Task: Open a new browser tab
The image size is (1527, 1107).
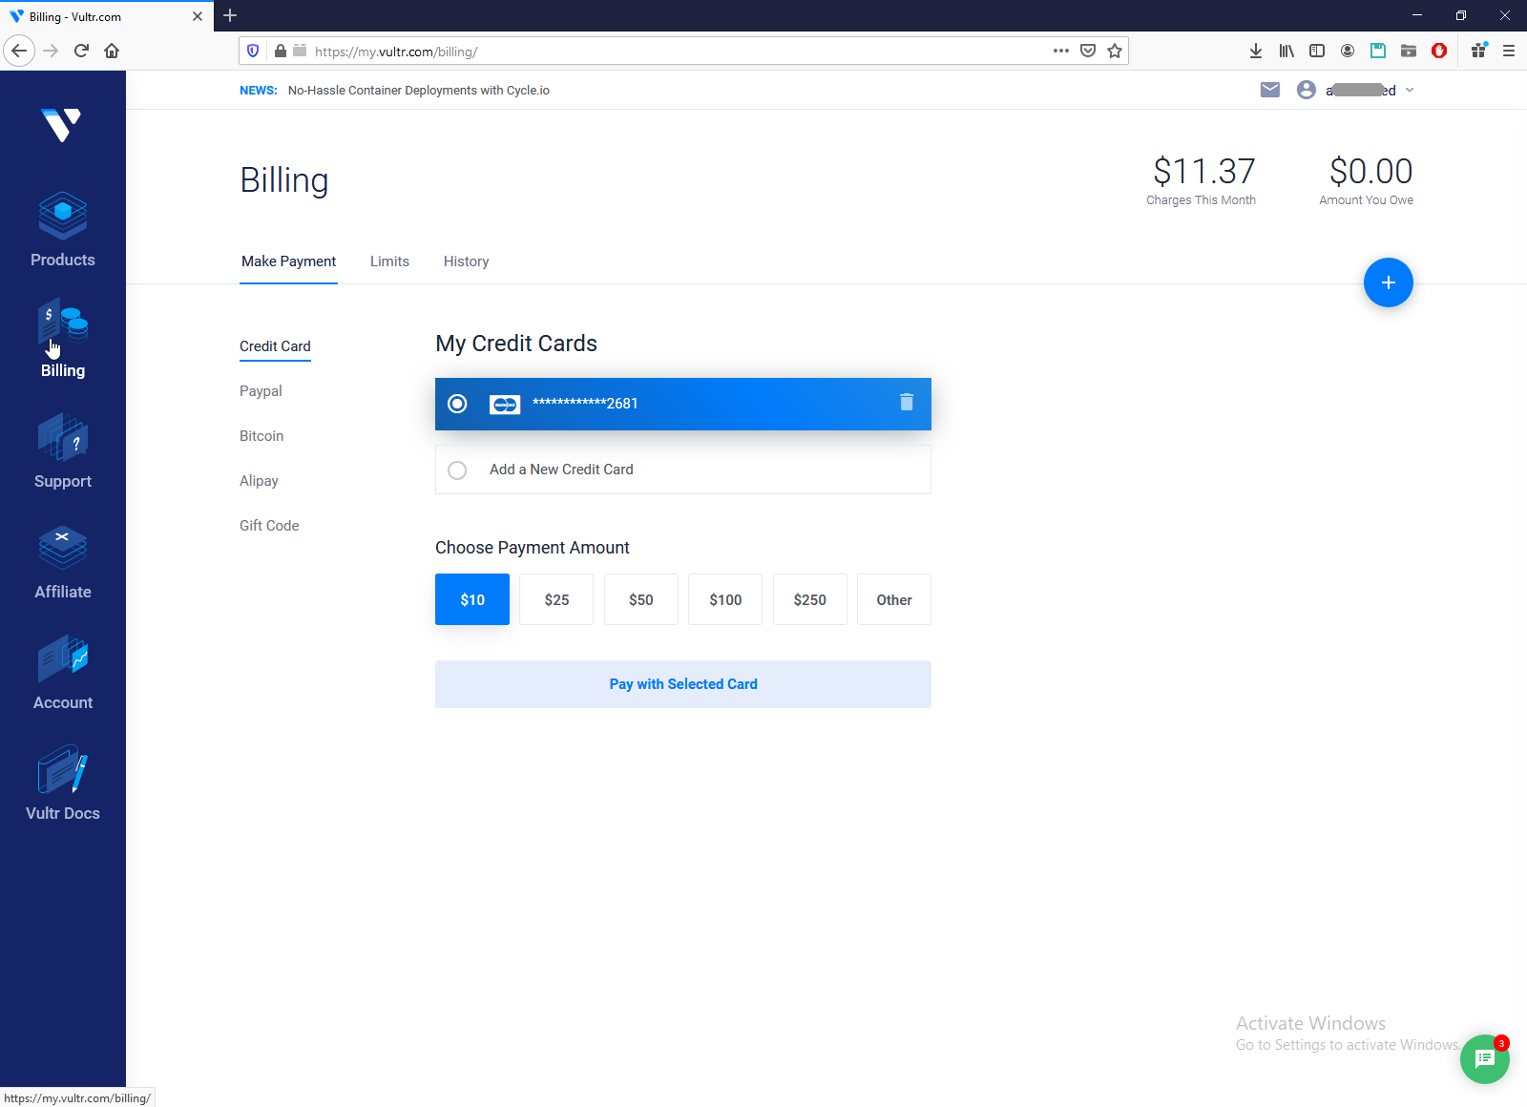Action: [230, 15]
